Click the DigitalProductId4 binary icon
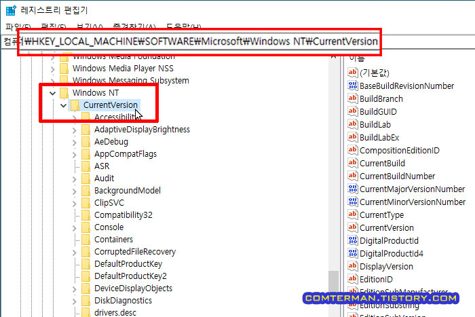Viewport: 475px width, 317px height. (x=353, y=253)
